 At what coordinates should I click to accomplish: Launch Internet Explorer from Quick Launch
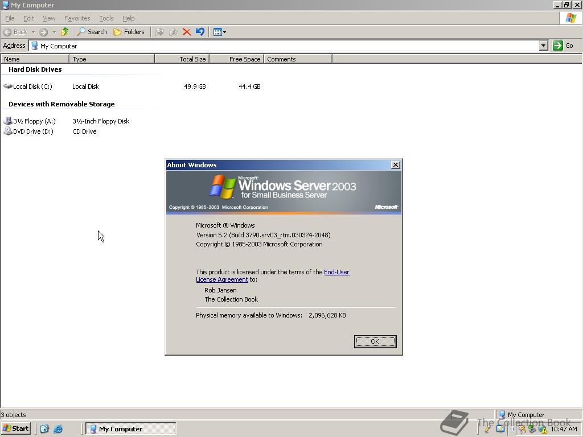pos(58,429)
